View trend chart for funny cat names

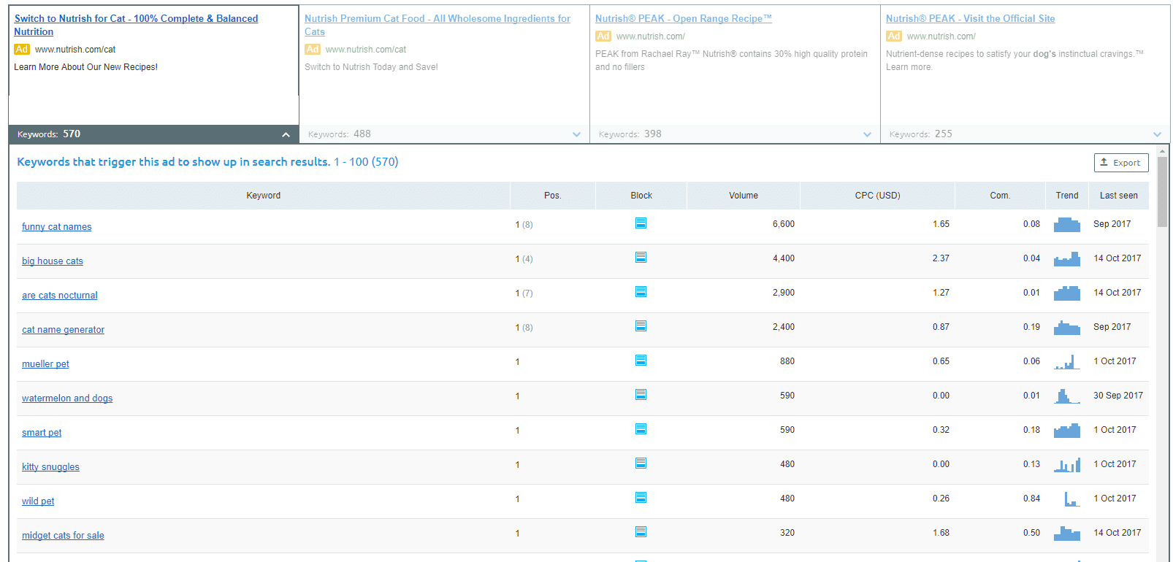tap(1067, 225)
